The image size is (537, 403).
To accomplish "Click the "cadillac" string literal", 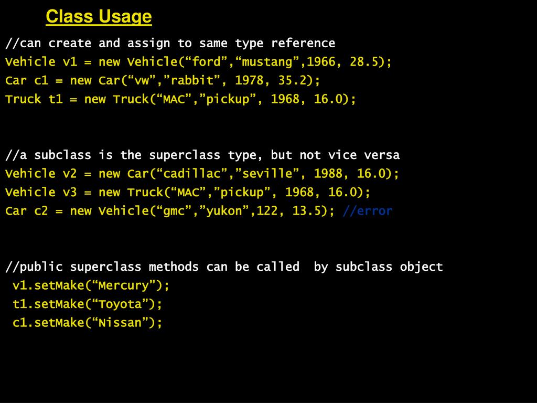I will [191, 173].
